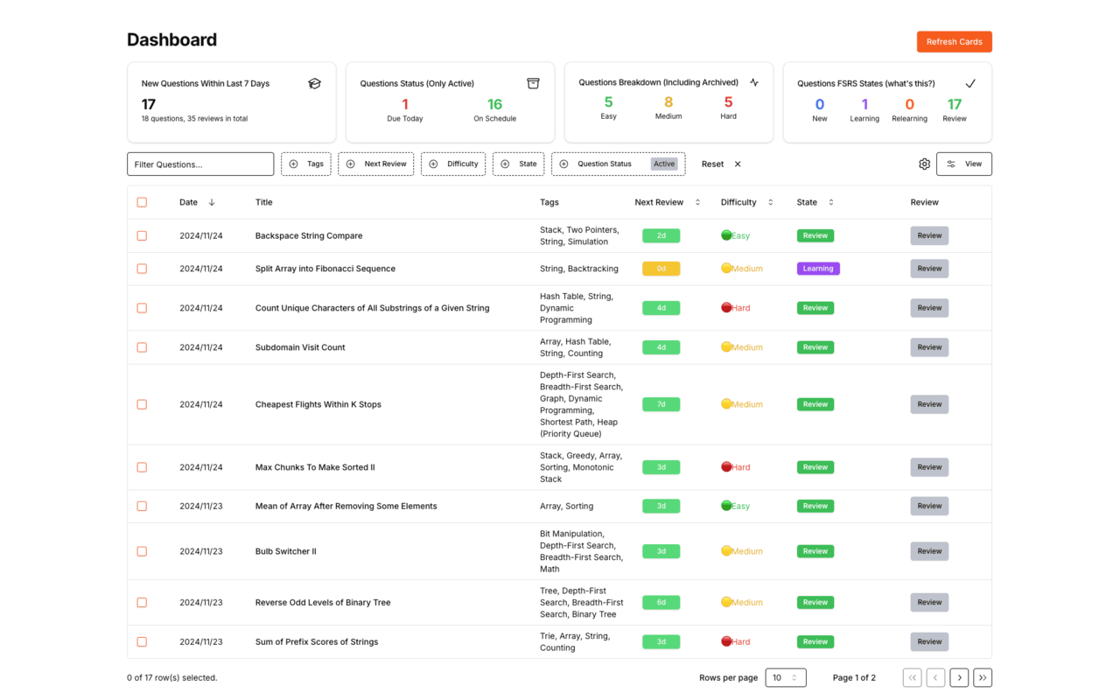Click the activity pulse icon in Questions Breakdown card

point(754,82)
